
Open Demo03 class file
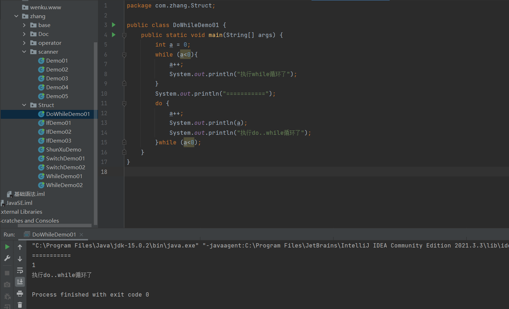pos(57,78)
